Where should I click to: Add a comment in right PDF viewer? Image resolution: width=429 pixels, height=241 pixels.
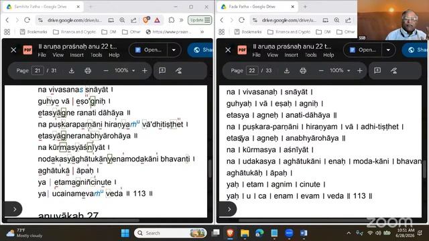[377, 71]
